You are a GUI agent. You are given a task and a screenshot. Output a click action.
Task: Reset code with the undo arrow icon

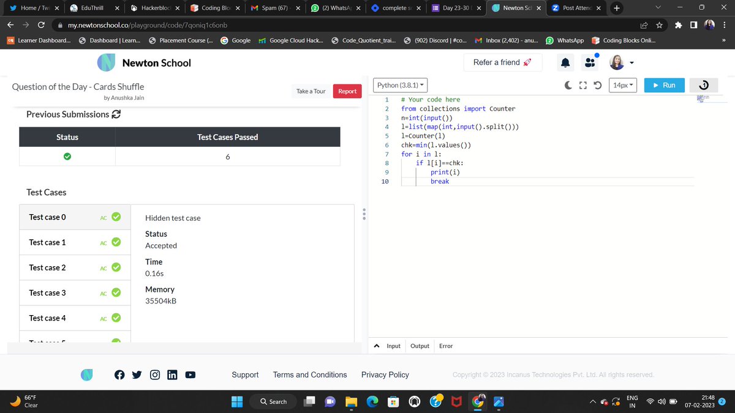click(x=598, y=85)
